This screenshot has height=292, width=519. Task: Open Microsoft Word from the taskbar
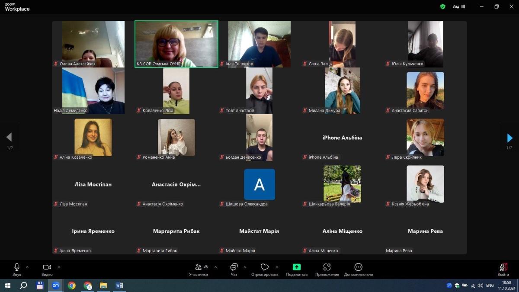[x=119, y=286]
